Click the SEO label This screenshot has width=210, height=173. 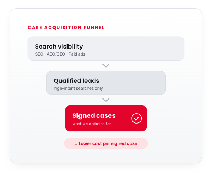[39, 54]
